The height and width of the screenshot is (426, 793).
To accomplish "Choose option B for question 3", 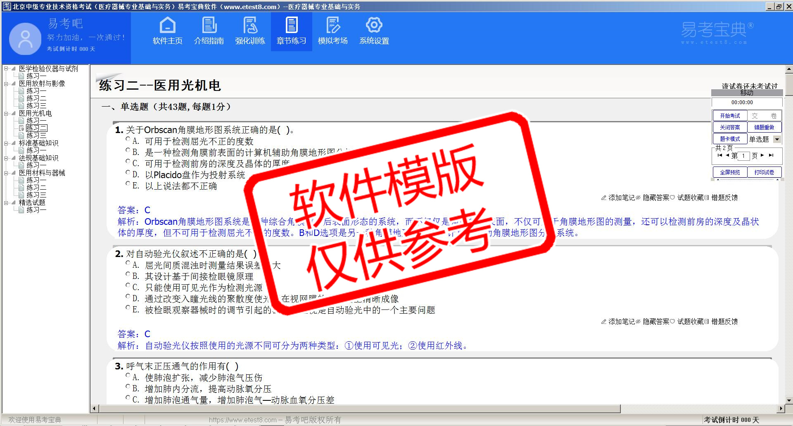I will coord(128,387).
